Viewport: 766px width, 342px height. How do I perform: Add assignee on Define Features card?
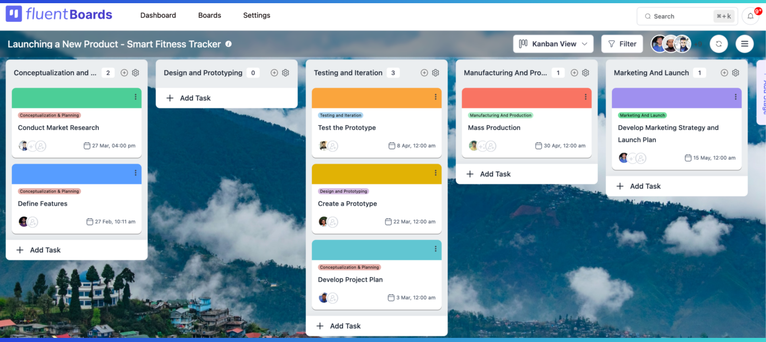(33, 222)
